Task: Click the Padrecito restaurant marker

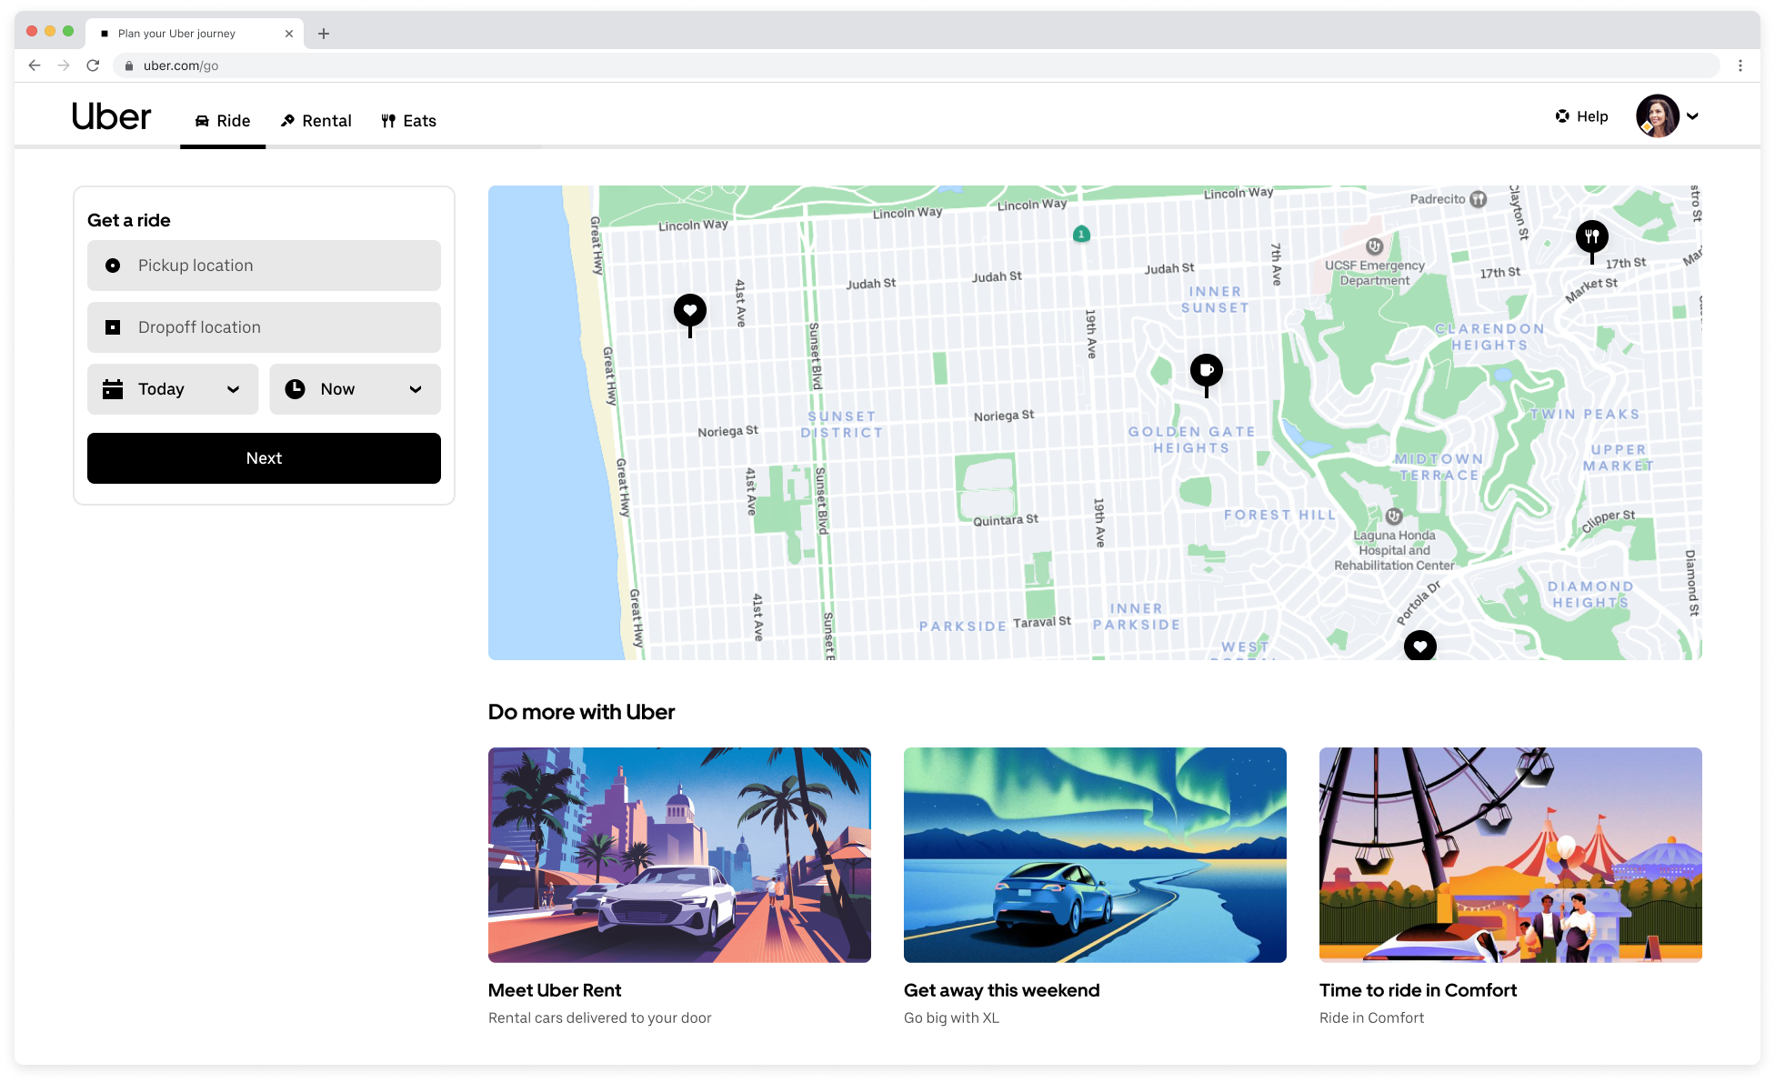Action: coord(1479,199)
